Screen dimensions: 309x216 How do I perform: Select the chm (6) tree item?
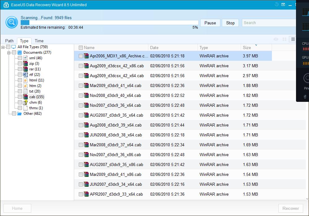tap(36, 102)
